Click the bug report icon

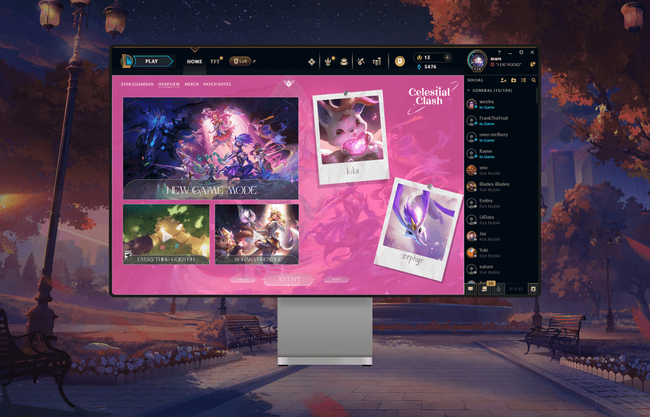[533, 289]
